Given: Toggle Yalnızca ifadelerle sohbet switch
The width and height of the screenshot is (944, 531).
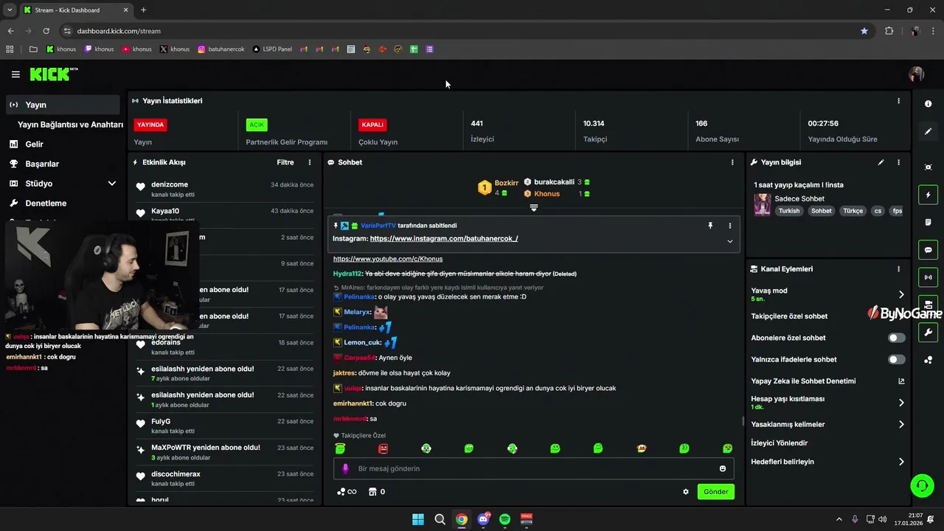Looking at the screenshot, I should tap(896, 359).
